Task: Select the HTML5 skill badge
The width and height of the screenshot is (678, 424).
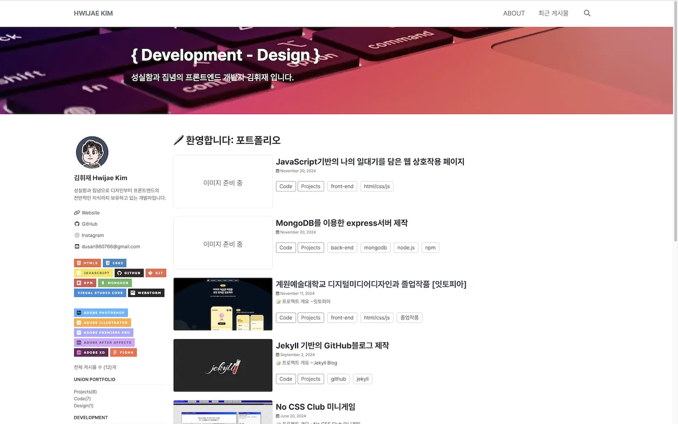Action: 87,263
